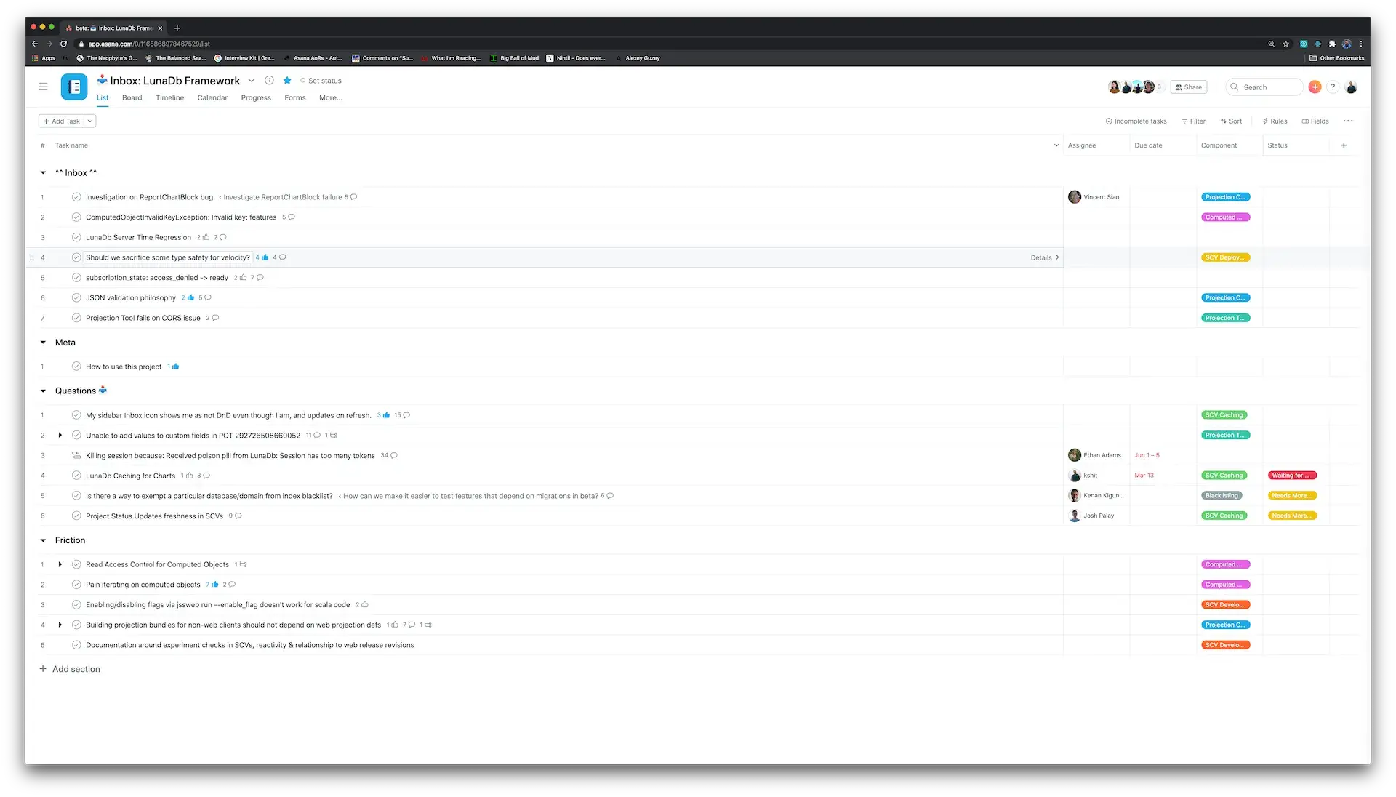Open subtask icon of 'Read Access Control' task

point(244,565)
